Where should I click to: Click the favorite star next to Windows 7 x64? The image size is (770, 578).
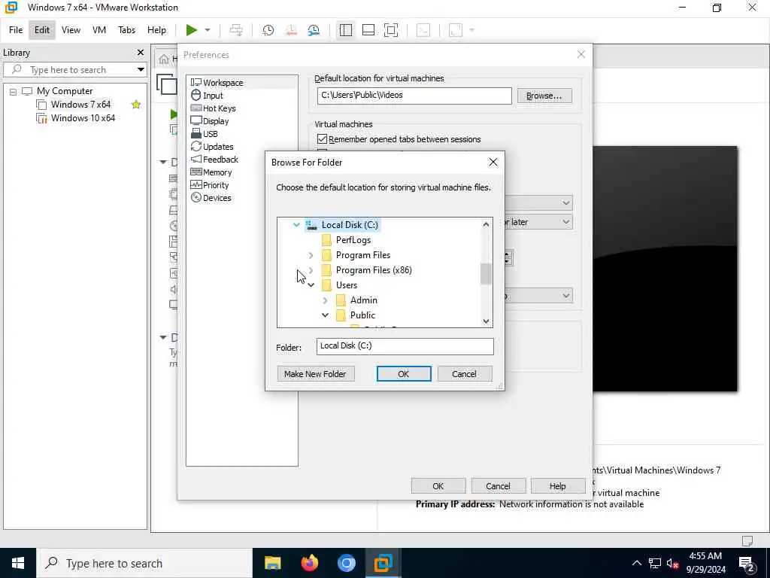pyautogui.click(x=136, y=104)
